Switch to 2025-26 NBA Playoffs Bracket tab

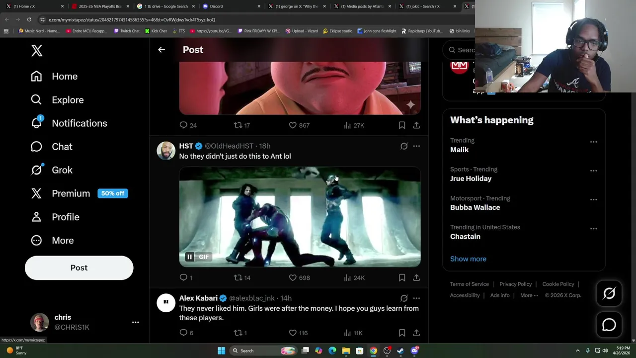pos(99,6)
